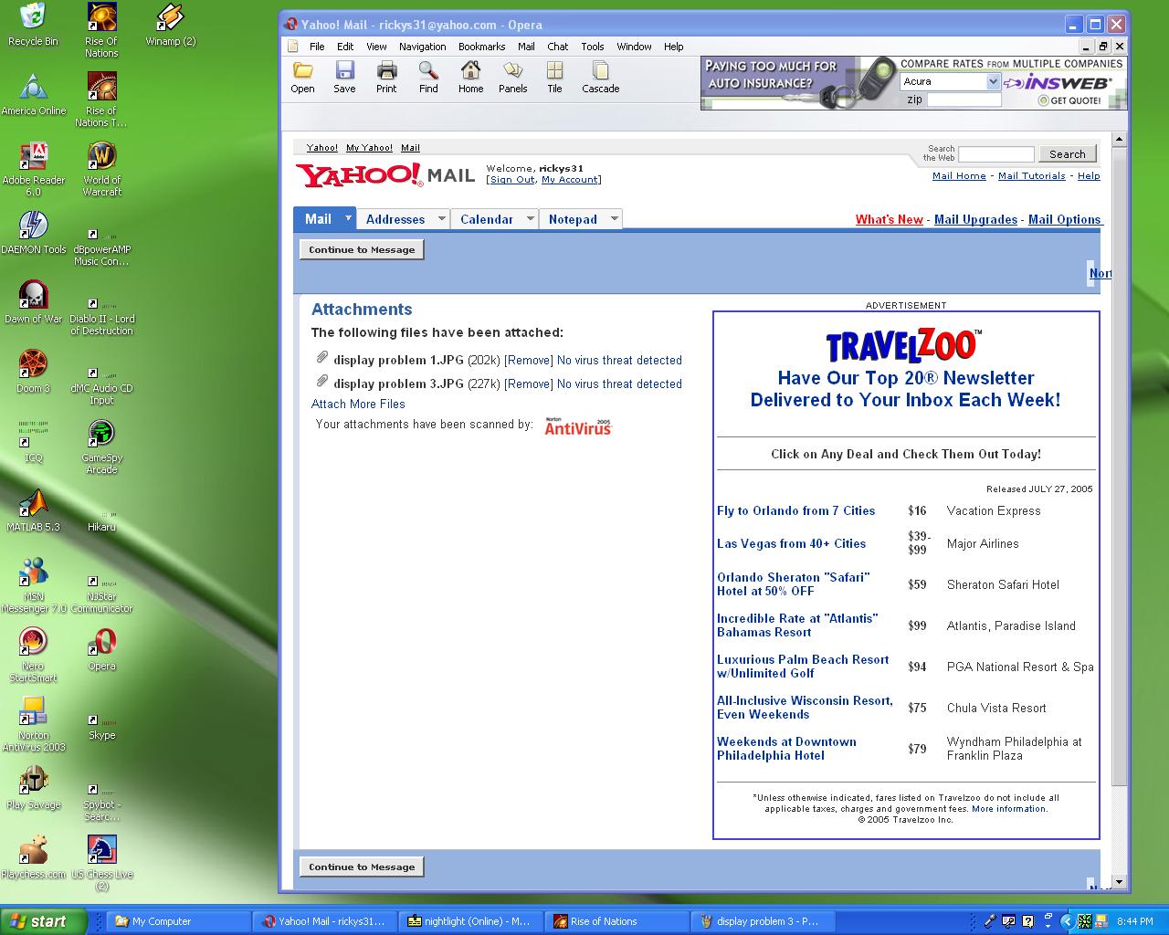
Task: Open Skype desktop shortcut
Action: coord(101,724)
